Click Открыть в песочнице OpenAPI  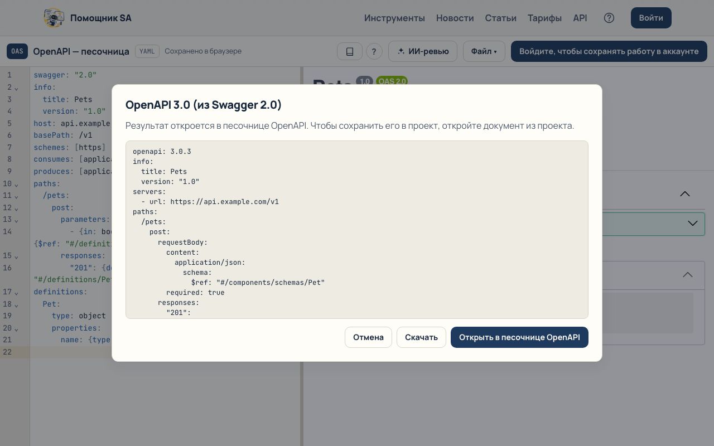pos(519,337)
